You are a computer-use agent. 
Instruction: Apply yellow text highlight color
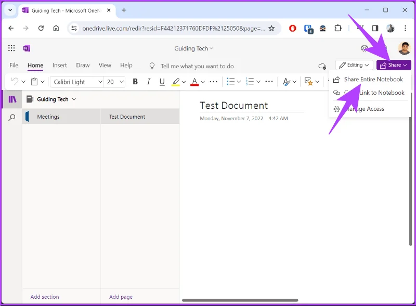coord(175,82)
